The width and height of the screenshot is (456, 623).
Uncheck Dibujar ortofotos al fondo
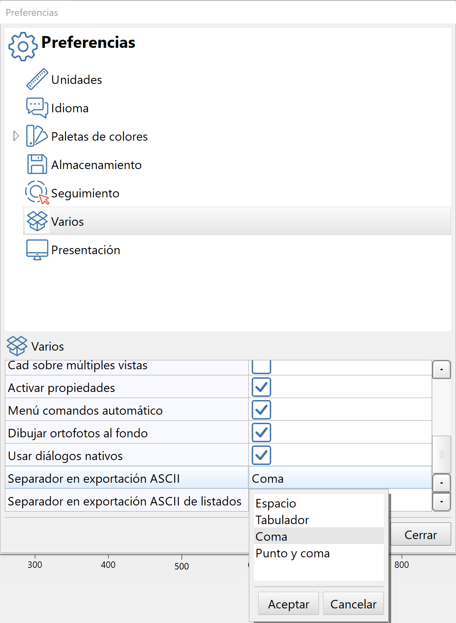261,432
